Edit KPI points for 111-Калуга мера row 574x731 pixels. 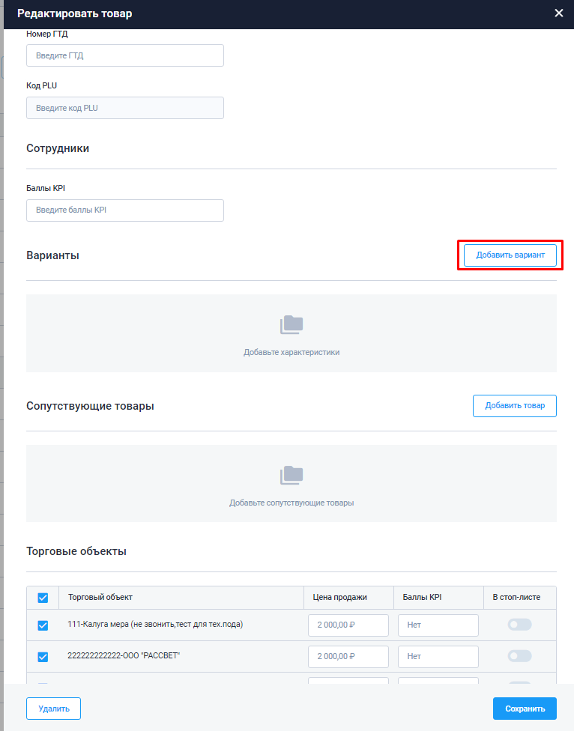coord(438,625)
